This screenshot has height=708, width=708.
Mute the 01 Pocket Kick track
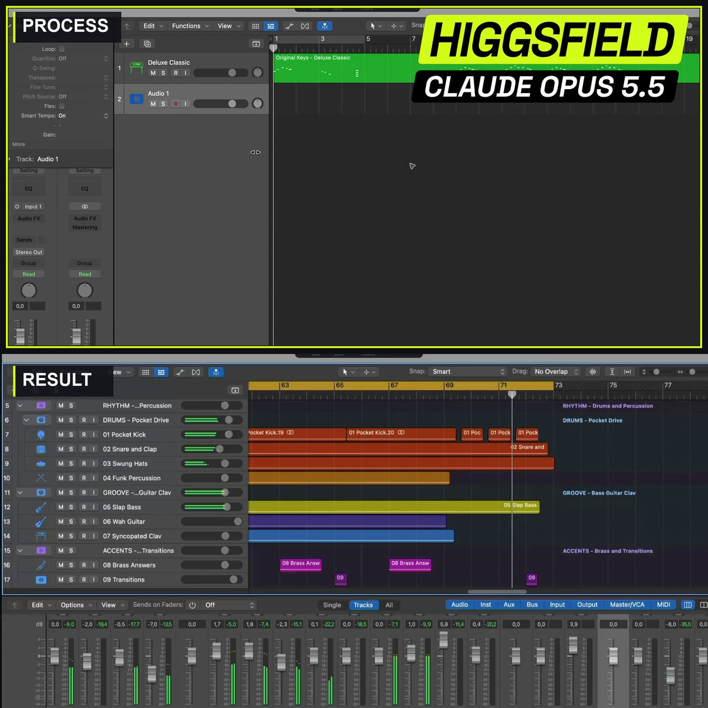pyautogui.click(x=61, y=434)
